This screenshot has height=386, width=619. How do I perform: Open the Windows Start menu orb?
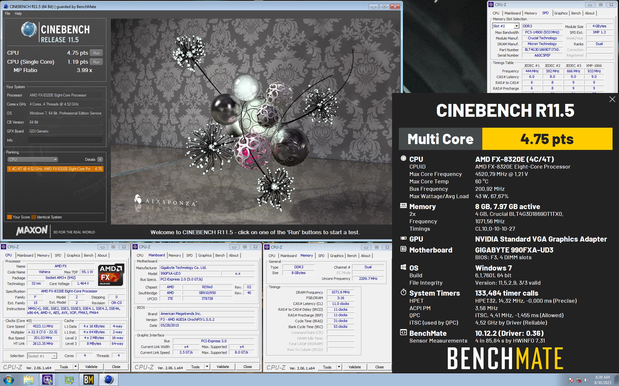coord(8,380)
